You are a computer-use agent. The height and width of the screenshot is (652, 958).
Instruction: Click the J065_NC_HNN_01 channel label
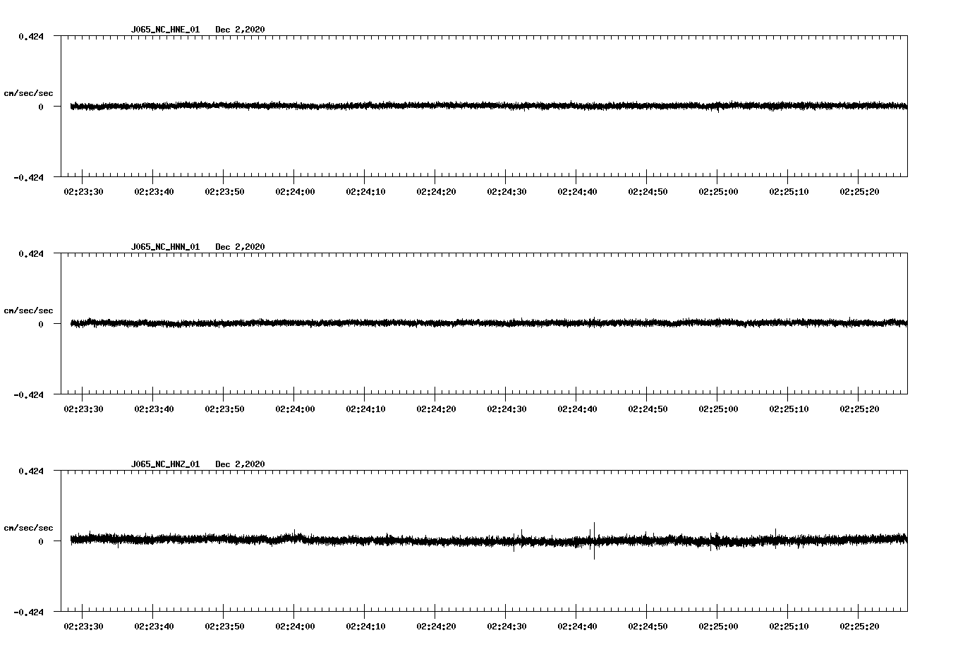(165, 247)
